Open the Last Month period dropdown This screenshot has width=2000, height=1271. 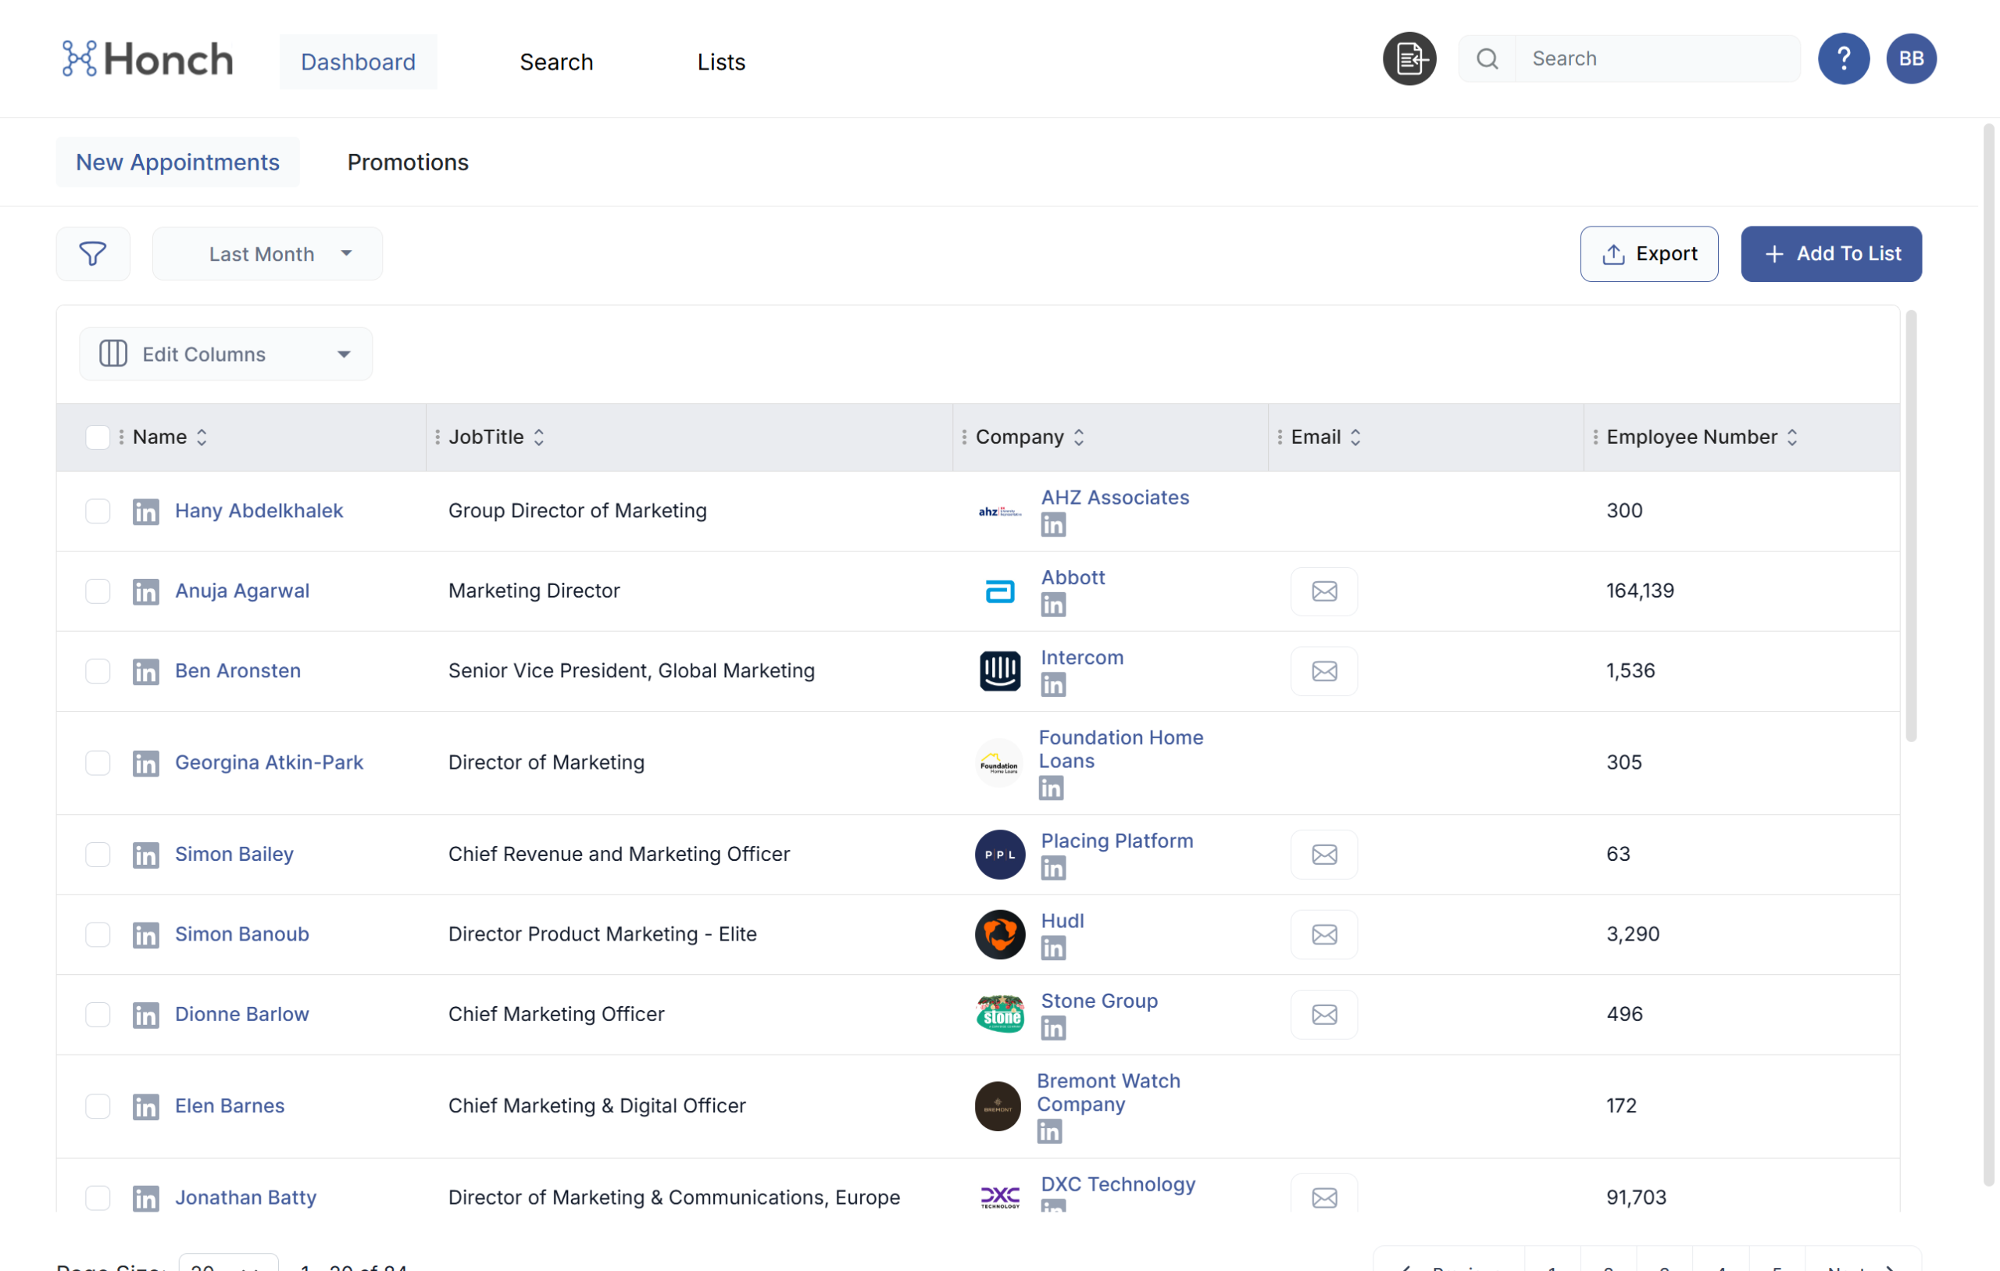point(266,253)
